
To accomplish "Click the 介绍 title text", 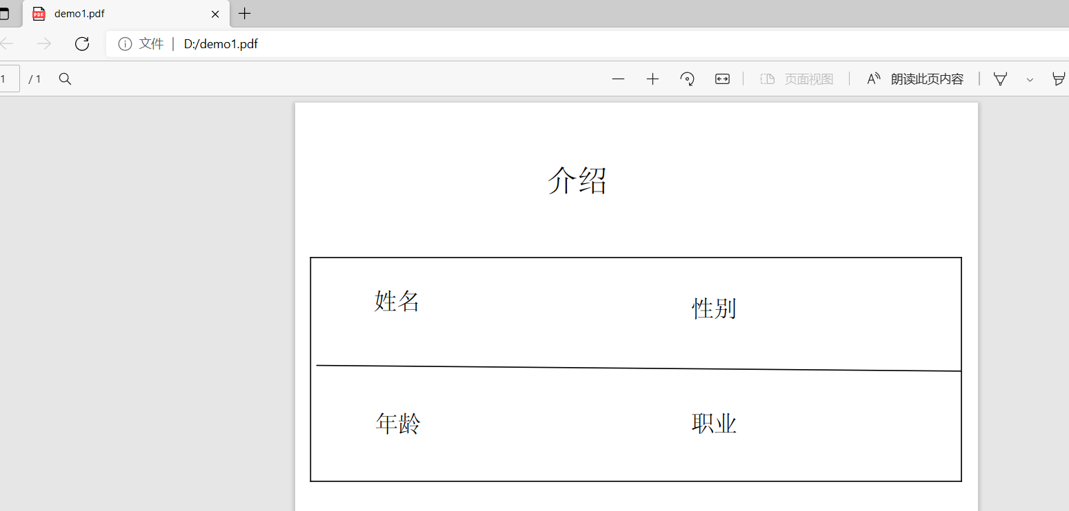I will coord(577,181).
